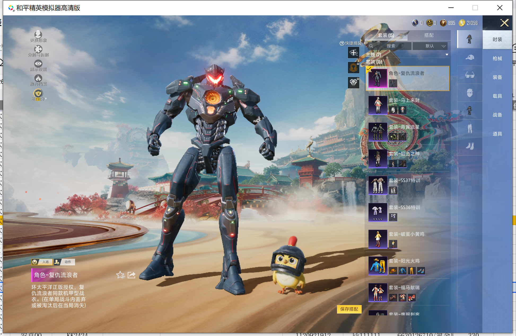Collapse the 主题 (2) section arrow
The image size is (516, 336).
pyautogui.click(x=447, y=55)
